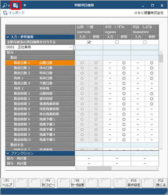Image resolution: width=168 pixels, height=195 pixels.
Task: Click the F1 ヘルプ button
Action: (7, 183)
